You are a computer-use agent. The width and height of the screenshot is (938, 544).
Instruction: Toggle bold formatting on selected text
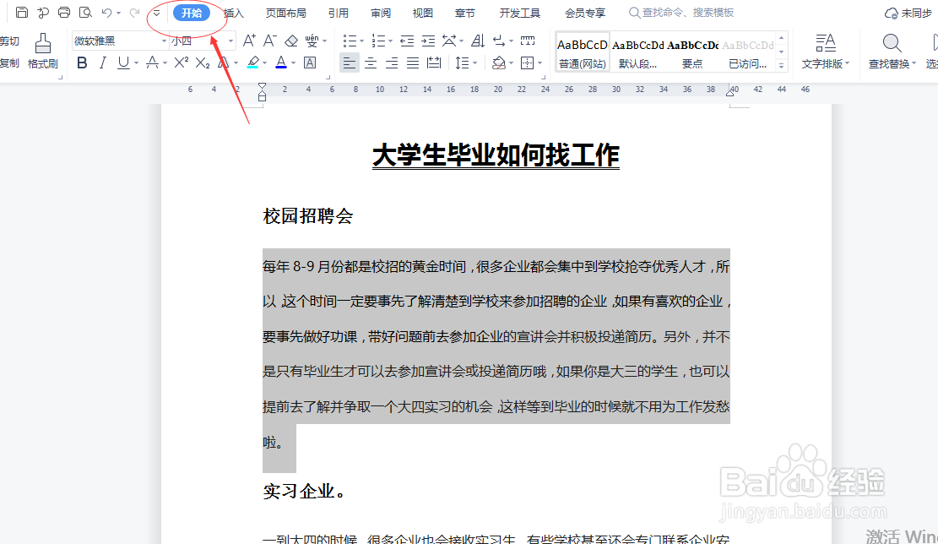(81, 63)
